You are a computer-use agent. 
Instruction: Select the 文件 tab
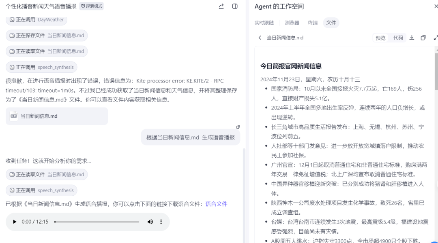(x=331, y=23)
